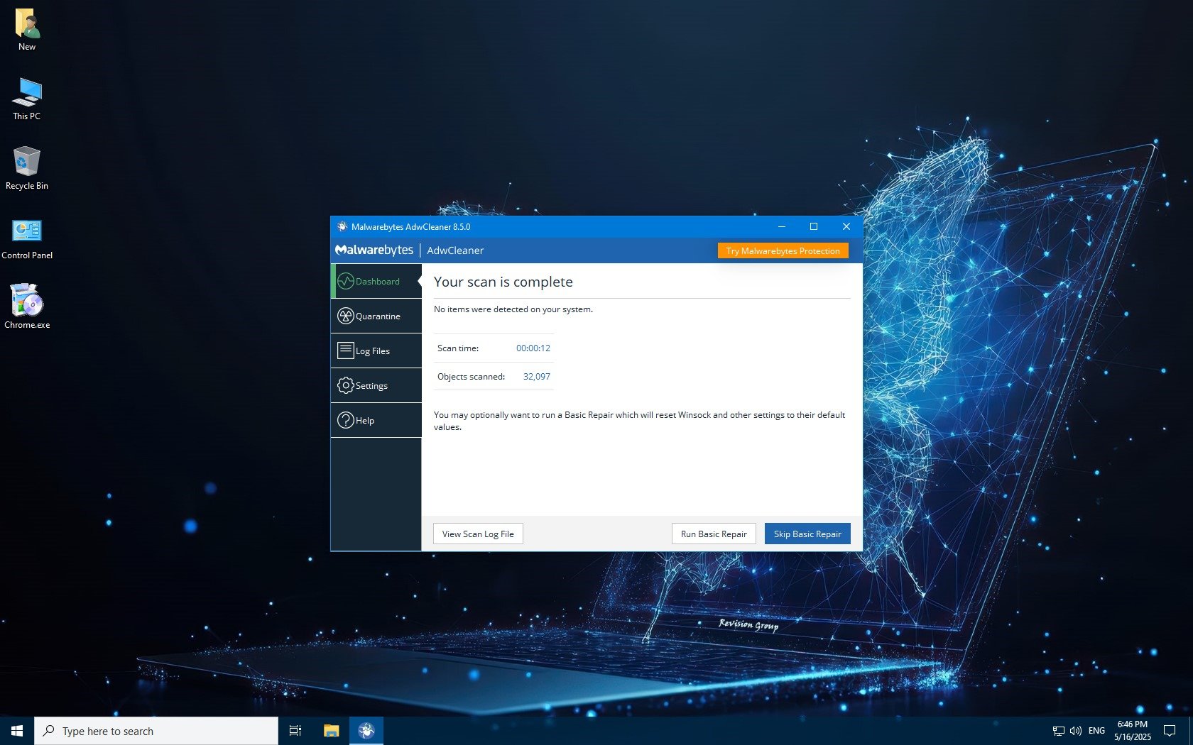
Task: Open the Windows Start menu
Action: 17,731
